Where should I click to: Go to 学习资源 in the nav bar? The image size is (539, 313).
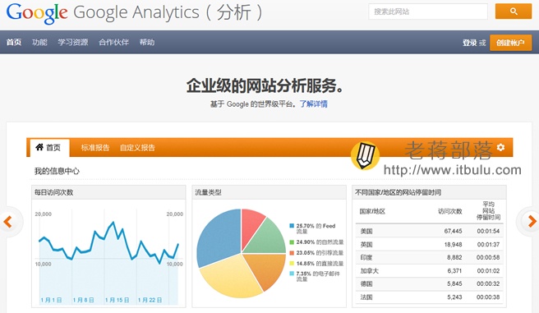(73, 42)
